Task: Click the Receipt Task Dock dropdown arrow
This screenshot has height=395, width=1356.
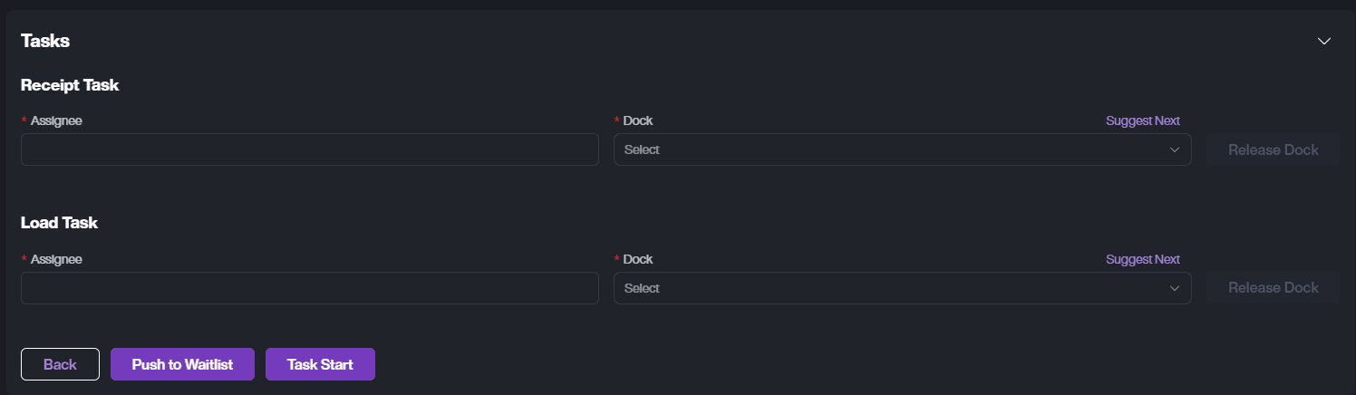Action: (1175, 149)
